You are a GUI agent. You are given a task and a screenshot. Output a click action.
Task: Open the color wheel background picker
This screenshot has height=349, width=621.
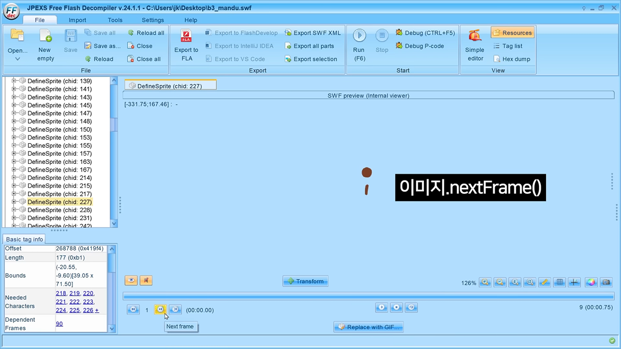[x=591, y=282]
